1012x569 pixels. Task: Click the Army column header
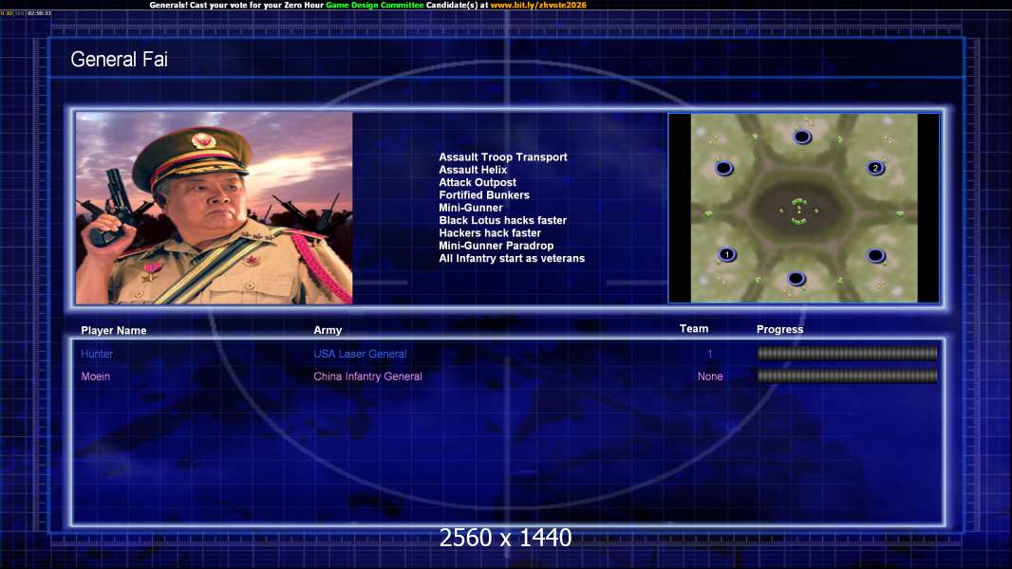[x=328, y=331]
